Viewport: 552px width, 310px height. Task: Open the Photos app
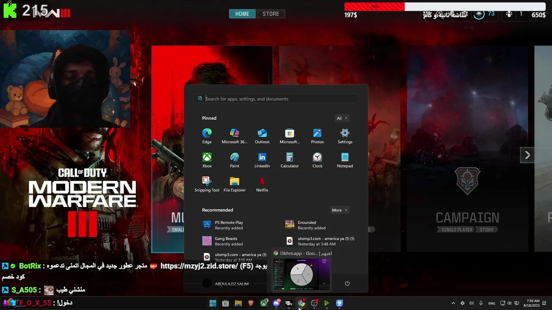[x=317, y=136]
